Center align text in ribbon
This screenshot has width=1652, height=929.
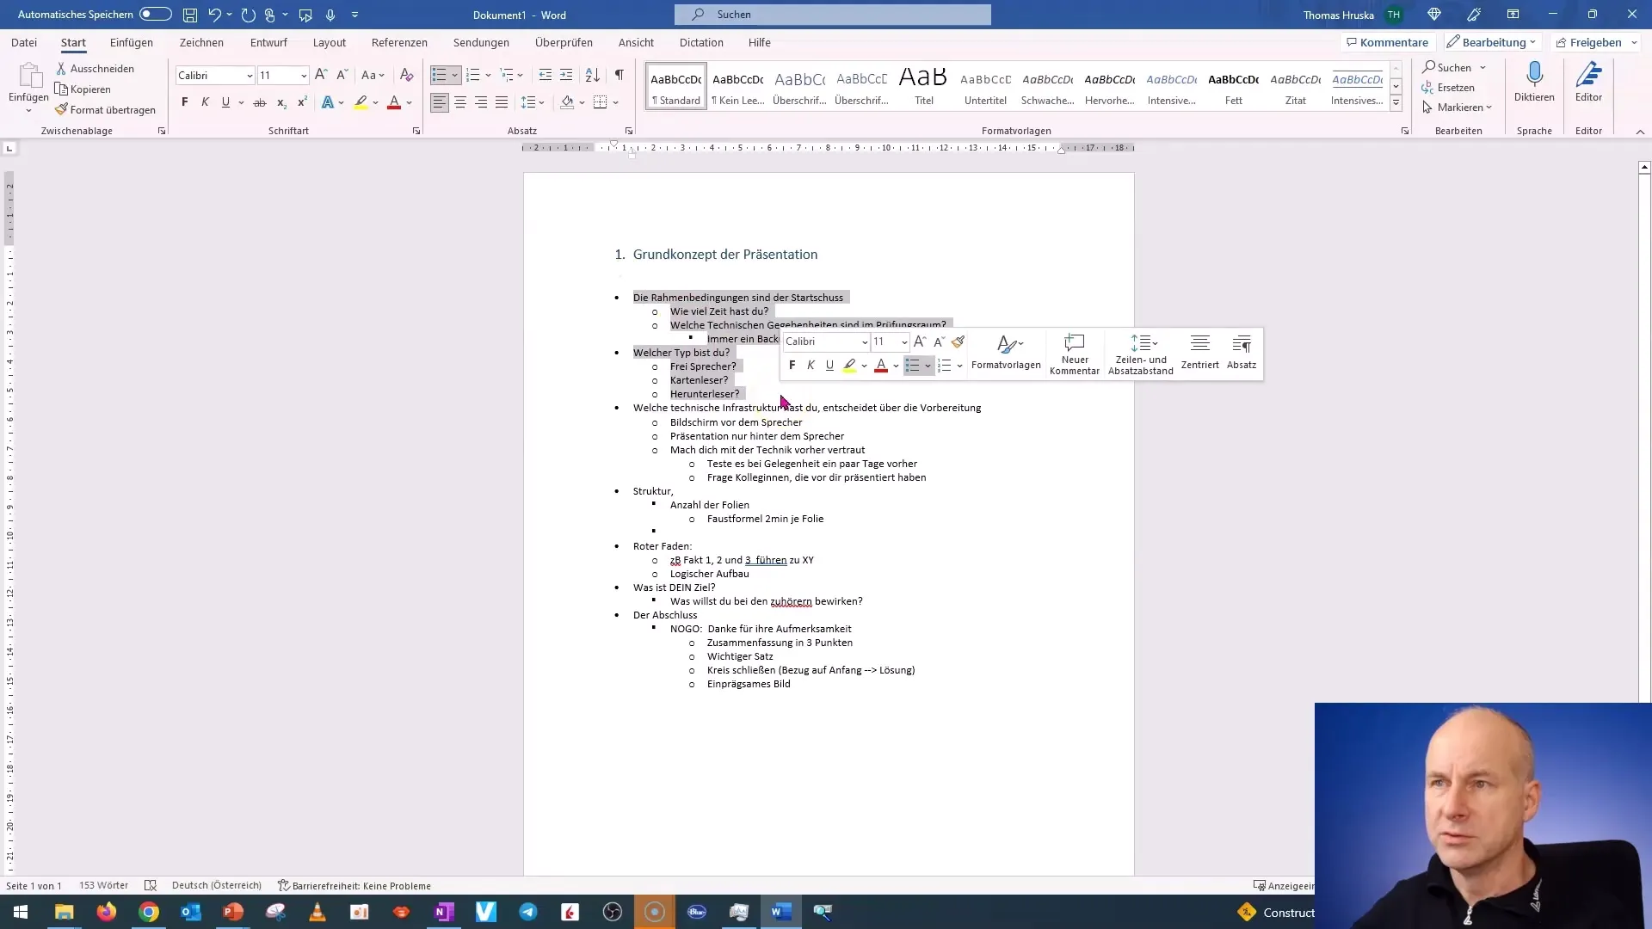coord(460,102)
